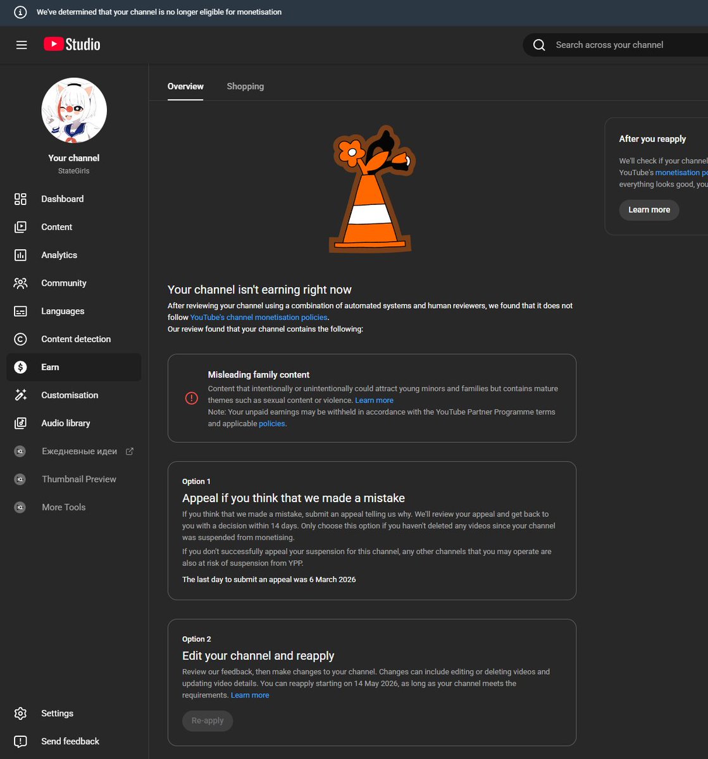This screenshot has width=708, height=759.
Task: Click Learn more link in Misleading family content
Action: 374,400
